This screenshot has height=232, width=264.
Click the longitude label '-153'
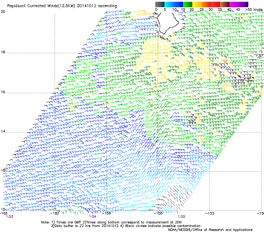pos(210,213)
